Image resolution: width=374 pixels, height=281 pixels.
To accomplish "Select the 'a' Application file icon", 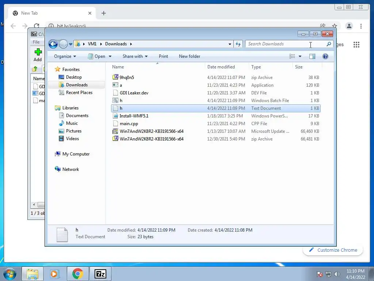I will [115, 85].
